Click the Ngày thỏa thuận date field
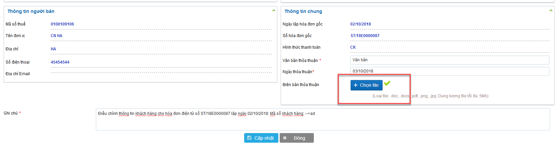The width and height of the screenshot is (560, 146). tap(450, 71)
